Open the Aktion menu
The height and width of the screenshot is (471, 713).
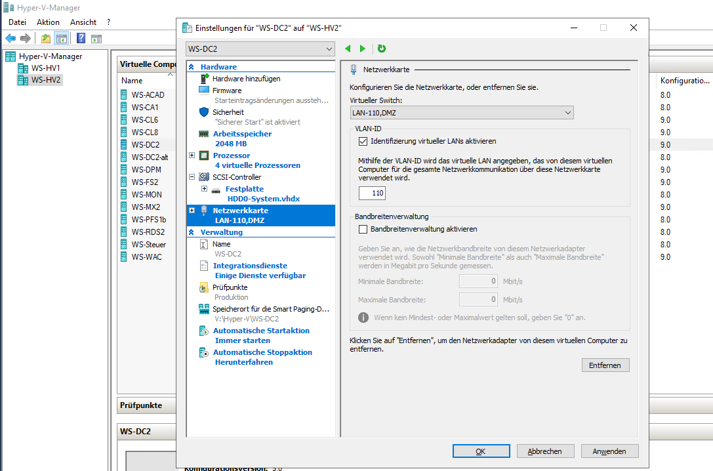coord(48,22)
